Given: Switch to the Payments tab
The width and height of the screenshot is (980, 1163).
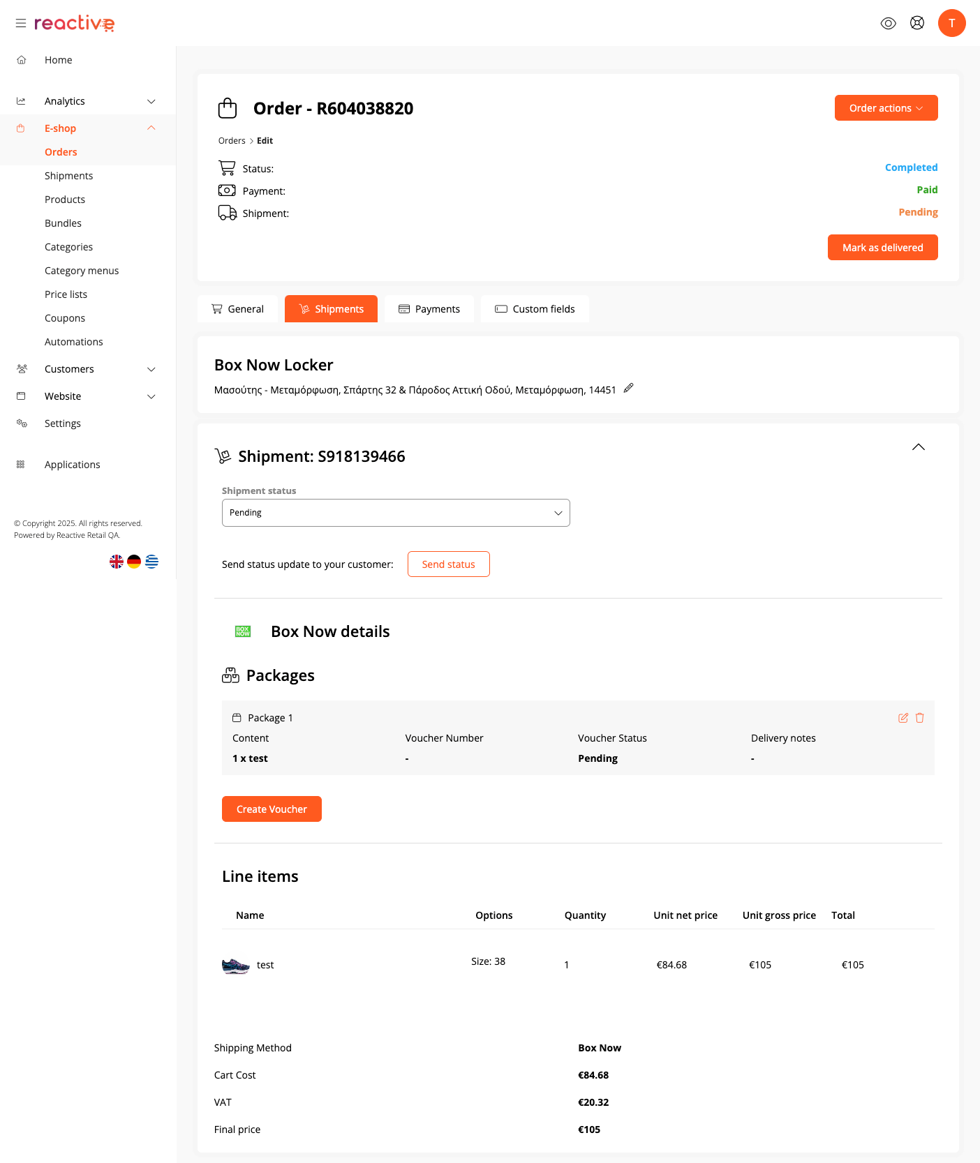Looking at the screenshot, I should 429,309.
